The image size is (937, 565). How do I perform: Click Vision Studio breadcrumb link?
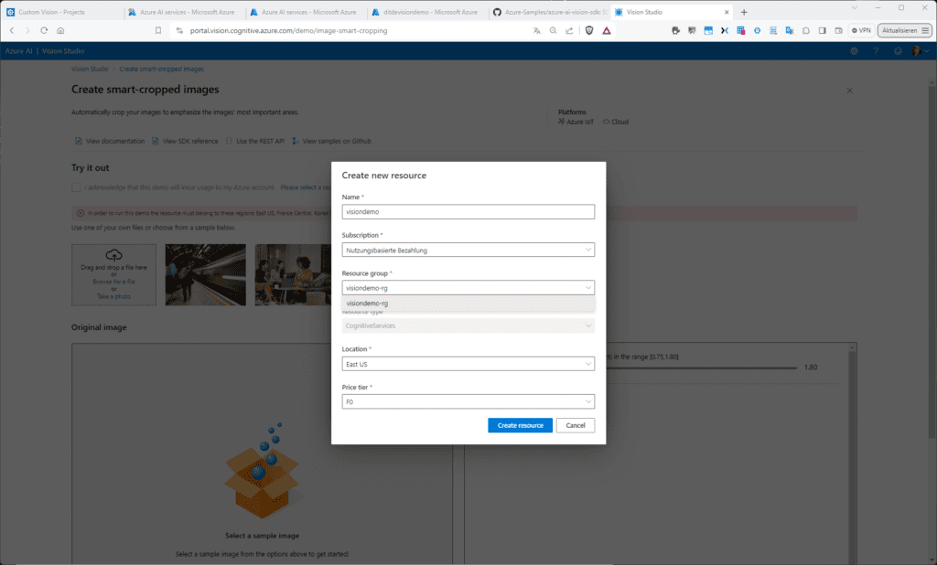click(x=90, y=69)
